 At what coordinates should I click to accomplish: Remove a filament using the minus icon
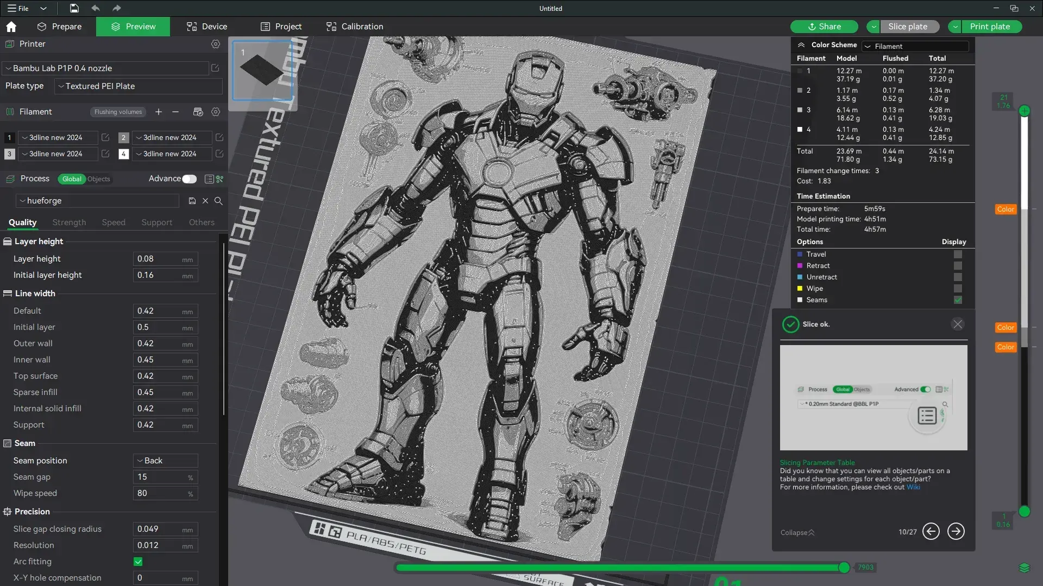pos(174,112)
